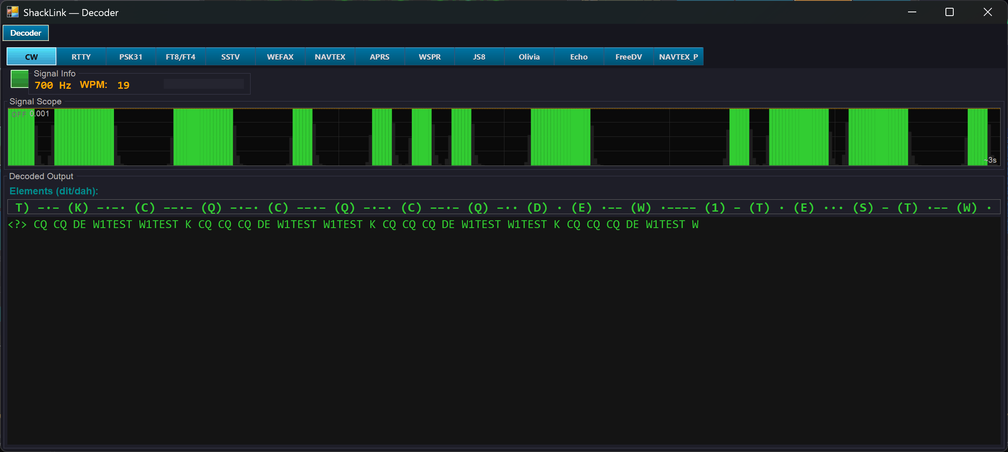
Task: Click the WPM value 19
Action: 123,85
